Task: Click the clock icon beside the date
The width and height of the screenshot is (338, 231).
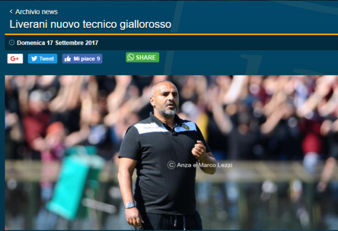Action: click(12, 43)
